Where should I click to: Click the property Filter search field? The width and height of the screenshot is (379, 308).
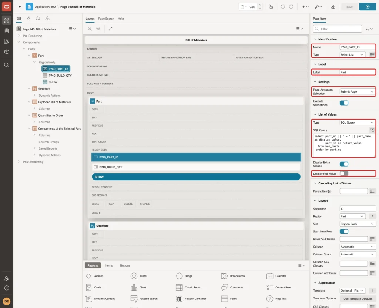338,29
